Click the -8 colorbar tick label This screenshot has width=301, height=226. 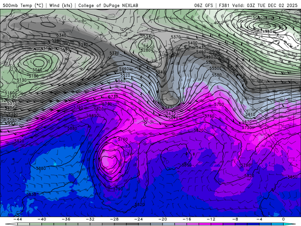point(235,219)
